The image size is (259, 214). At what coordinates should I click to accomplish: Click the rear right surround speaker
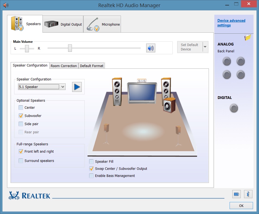coord(178,136)
